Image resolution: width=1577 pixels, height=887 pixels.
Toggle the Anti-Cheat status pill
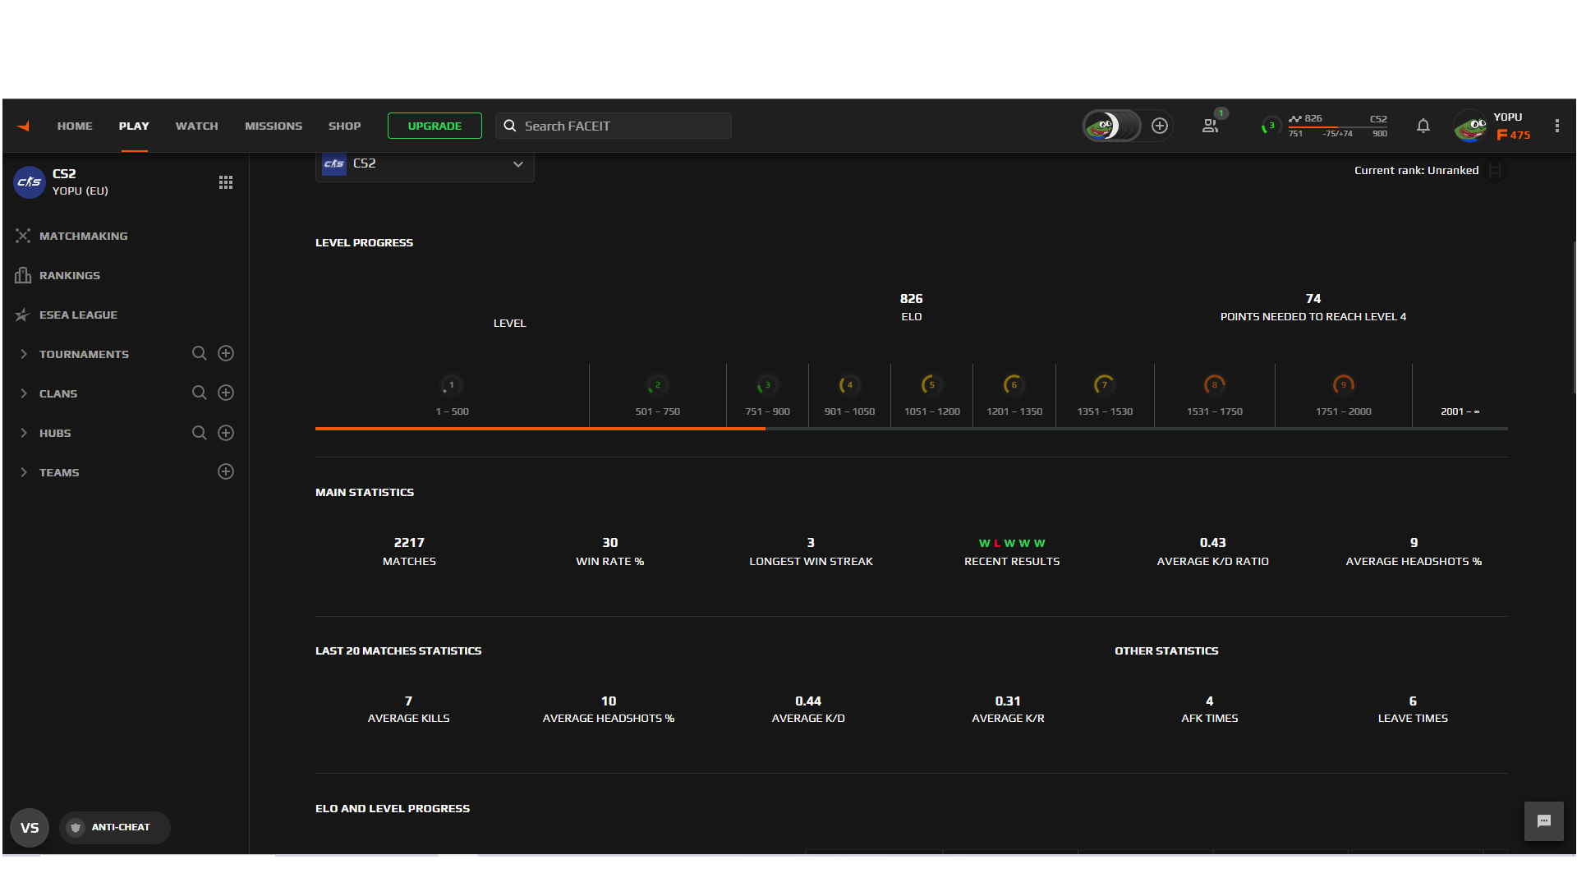[114, 827]
